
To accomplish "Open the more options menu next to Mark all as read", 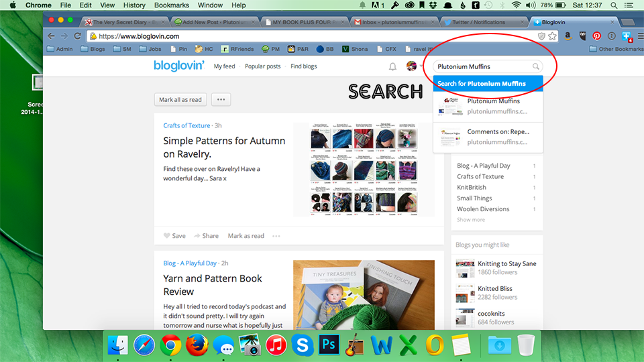I will (x=221, y=99).
